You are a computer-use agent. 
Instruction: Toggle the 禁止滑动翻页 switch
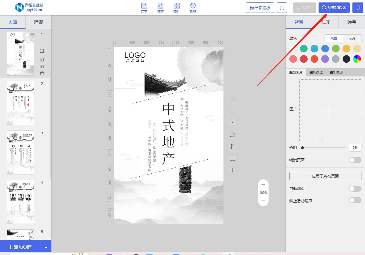coord(355,200)
